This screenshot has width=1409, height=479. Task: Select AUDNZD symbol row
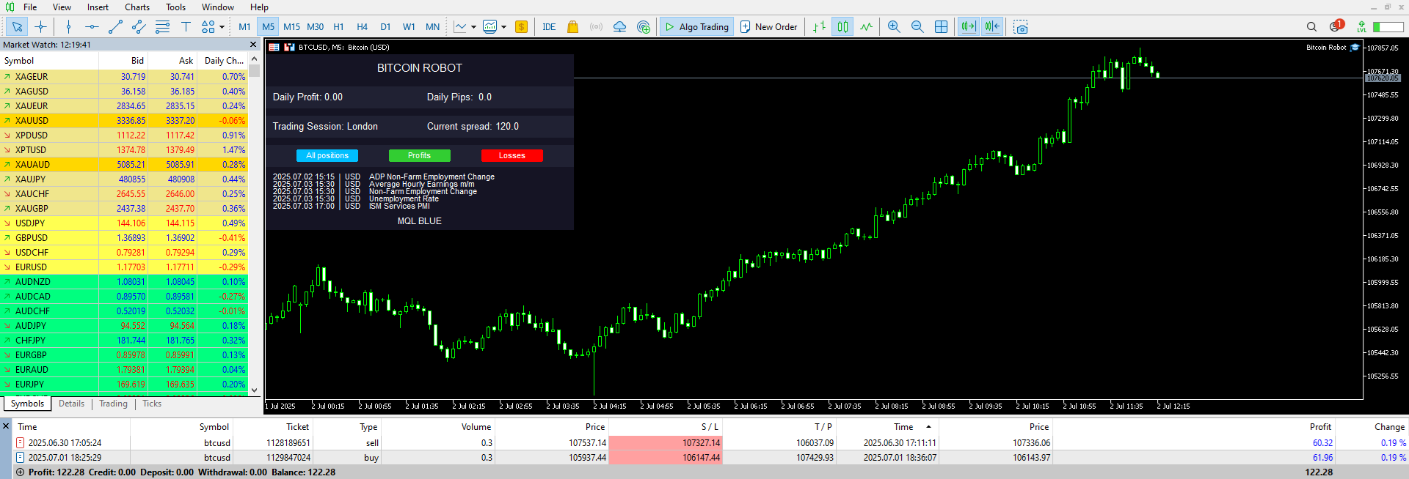click(124, 282)
